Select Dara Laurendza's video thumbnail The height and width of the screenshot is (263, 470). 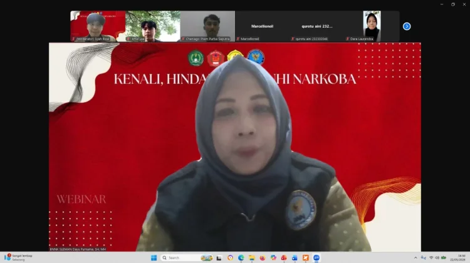point(372,26)
